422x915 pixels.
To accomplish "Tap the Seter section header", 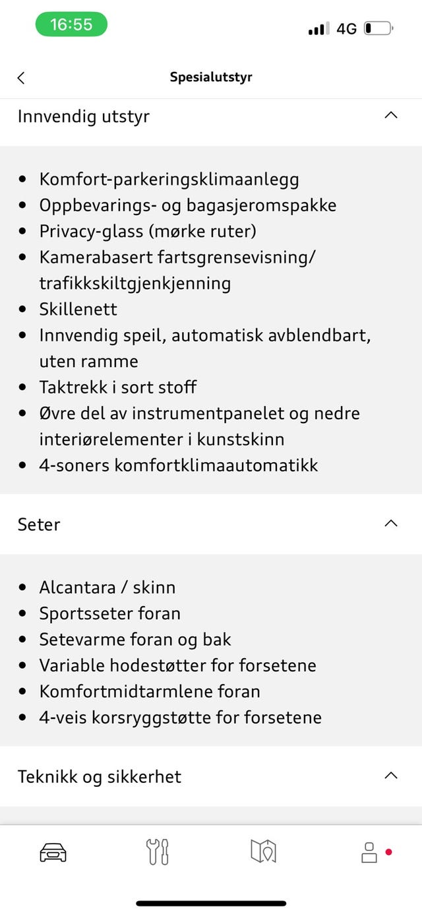I will 211,524.
